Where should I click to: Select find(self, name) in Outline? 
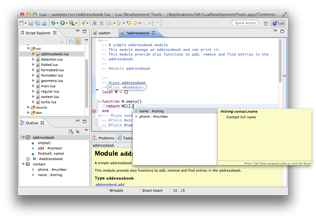click(51, 153)
